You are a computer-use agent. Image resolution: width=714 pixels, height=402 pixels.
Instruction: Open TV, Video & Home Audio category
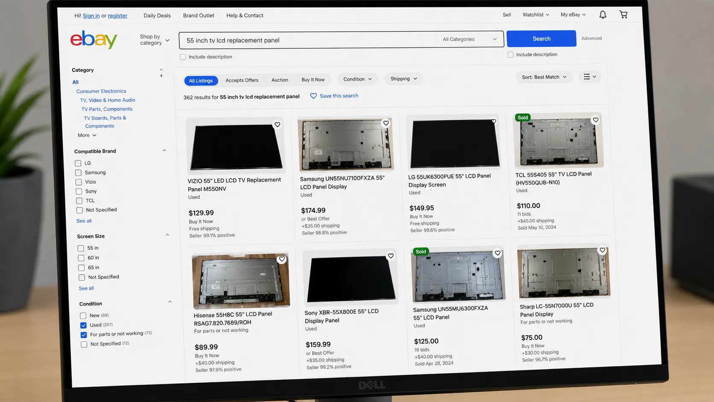(x=108, y=100)
